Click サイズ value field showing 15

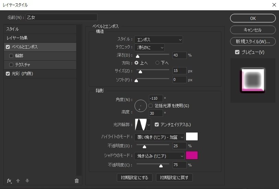(x=179, y=71)
